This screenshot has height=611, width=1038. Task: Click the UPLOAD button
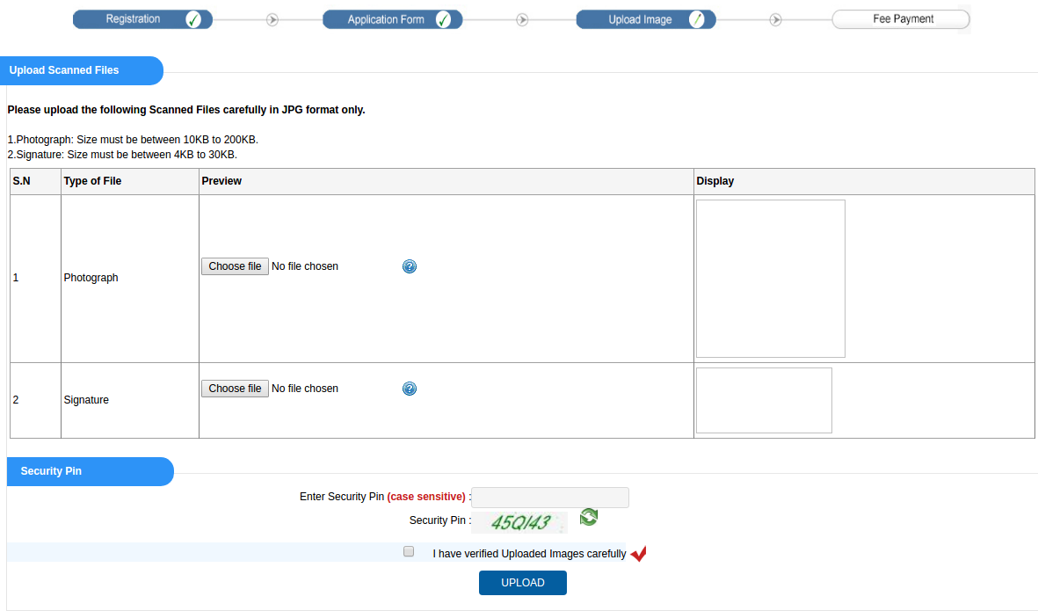(522, 582)
